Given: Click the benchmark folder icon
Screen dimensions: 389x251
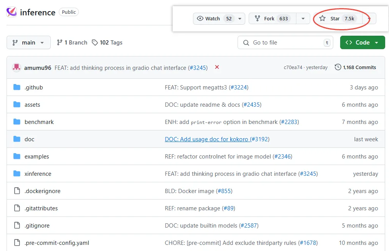Looking at the screenshot, I should coord(17,122).
